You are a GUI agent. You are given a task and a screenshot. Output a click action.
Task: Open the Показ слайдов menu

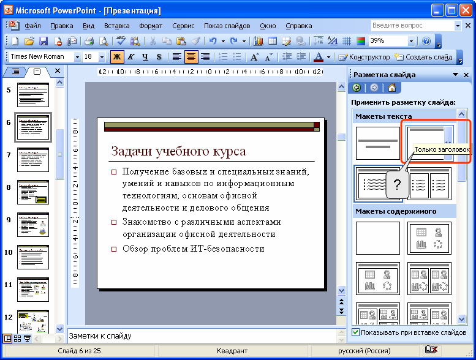coord(227,26)
